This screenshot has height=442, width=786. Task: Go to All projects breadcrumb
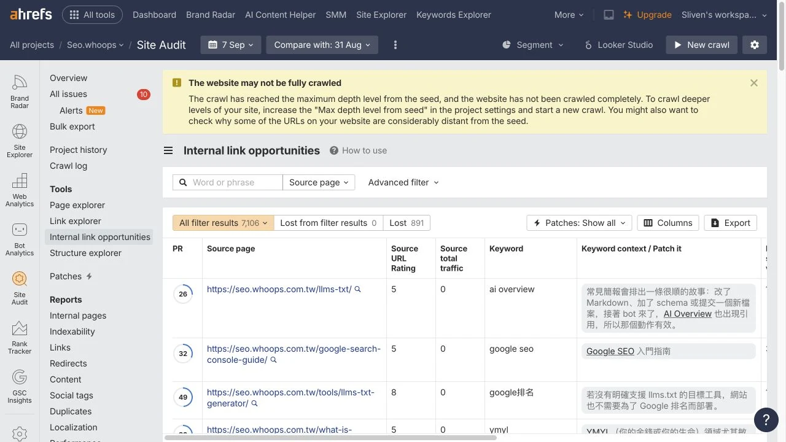coord(32,45)
